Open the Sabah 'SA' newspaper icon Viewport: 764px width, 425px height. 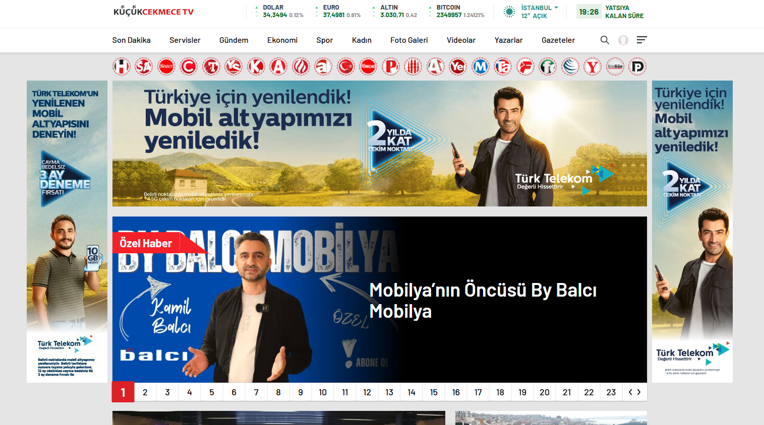point(144,66)
